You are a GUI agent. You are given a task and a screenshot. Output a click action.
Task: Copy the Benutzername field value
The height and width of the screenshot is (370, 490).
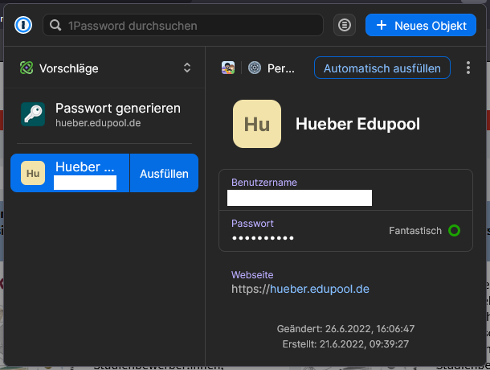coord(345,190)
